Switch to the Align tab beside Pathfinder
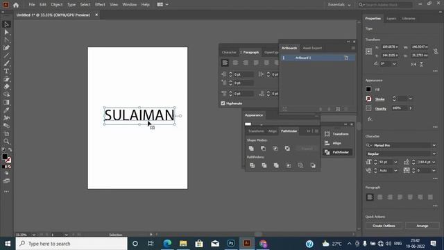444x250 pixels. (273, 131)
